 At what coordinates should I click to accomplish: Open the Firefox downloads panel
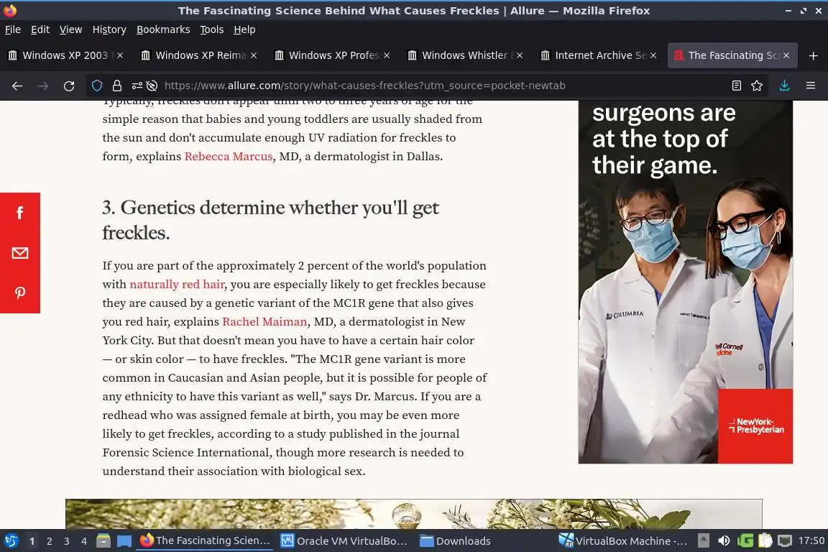coord(785,86)
